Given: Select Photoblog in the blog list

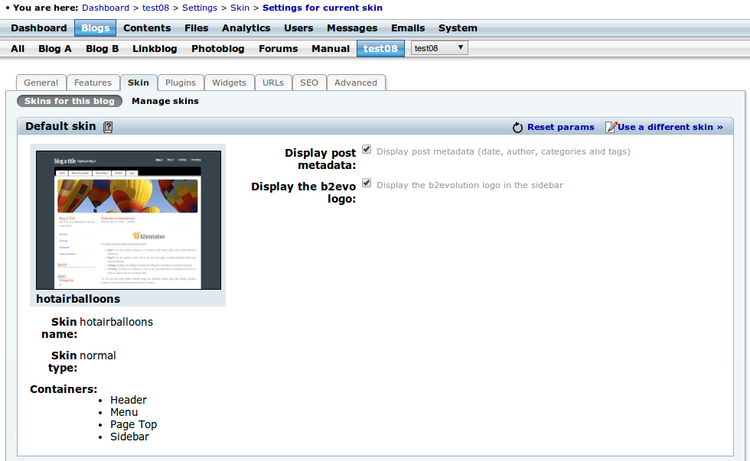Looking at the screenshot, I should pyautogui.click(x=217, y=49).
